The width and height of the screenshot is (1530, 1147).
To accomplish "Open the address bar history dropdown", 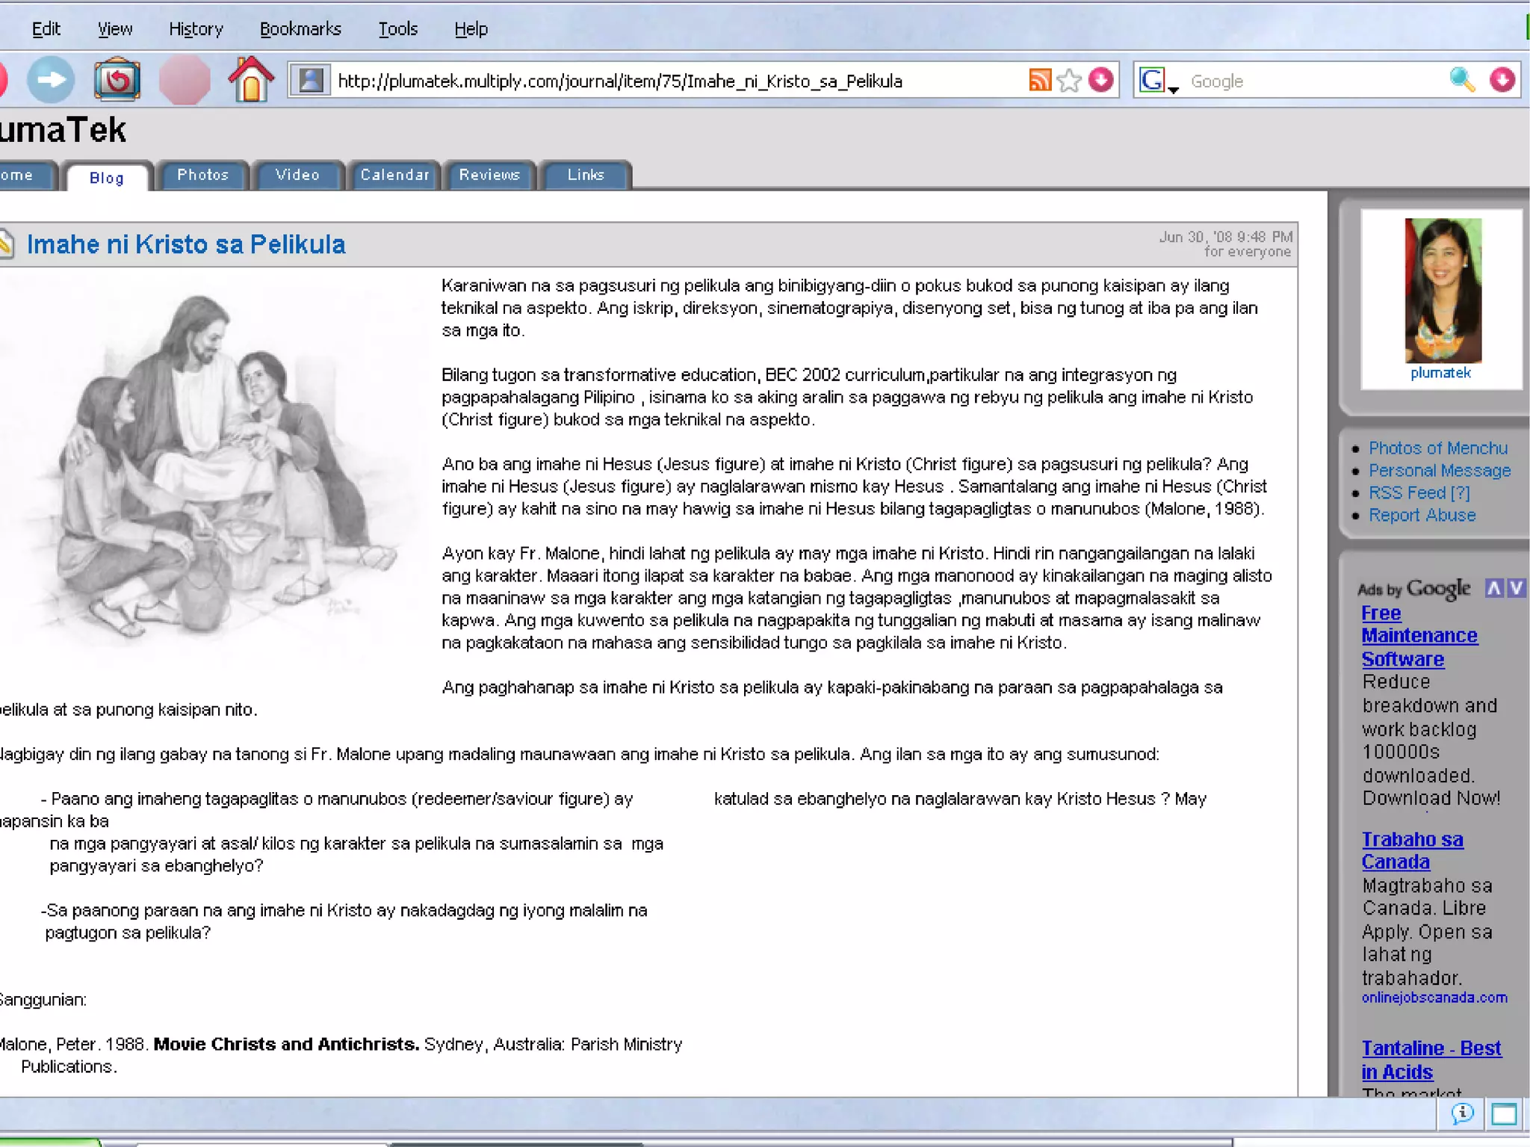I will (1100, 80).
